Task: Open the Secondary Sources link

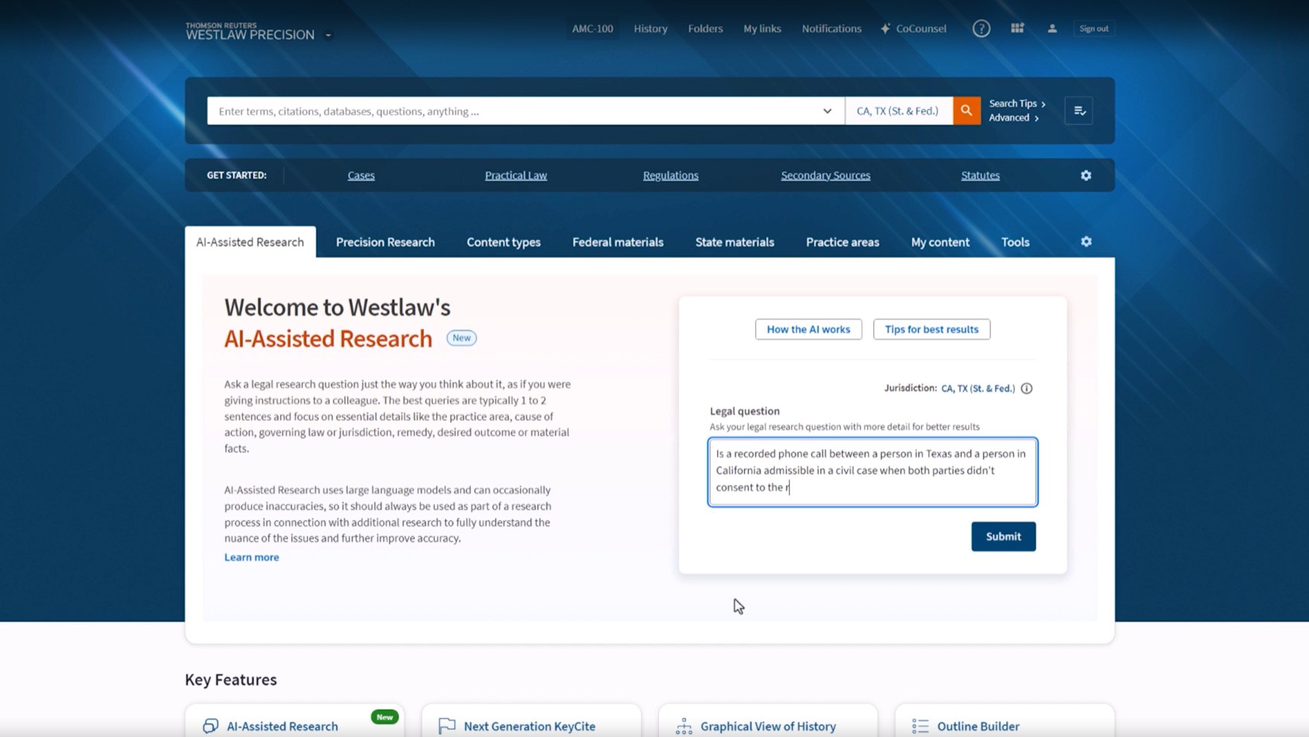Action: tap(825, 175)
